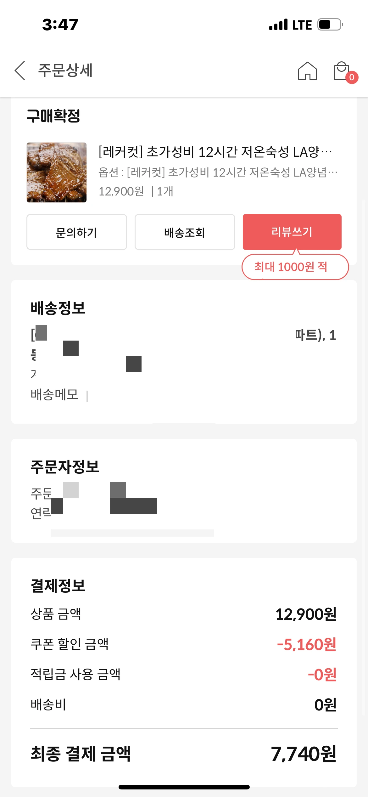Tap the 구매확정 order status heading
The width and height of the screenshot is (368, 797).
coord(53,116)
